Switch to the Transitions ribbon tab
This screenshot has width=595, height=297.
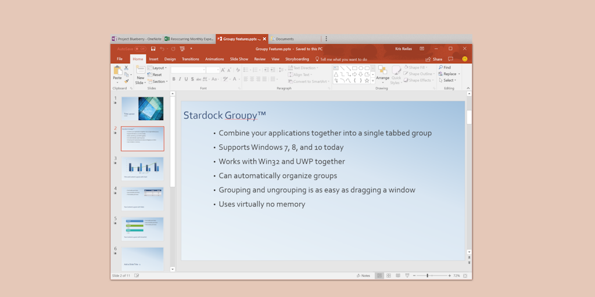pyautogui.click(x=191, y=59)
